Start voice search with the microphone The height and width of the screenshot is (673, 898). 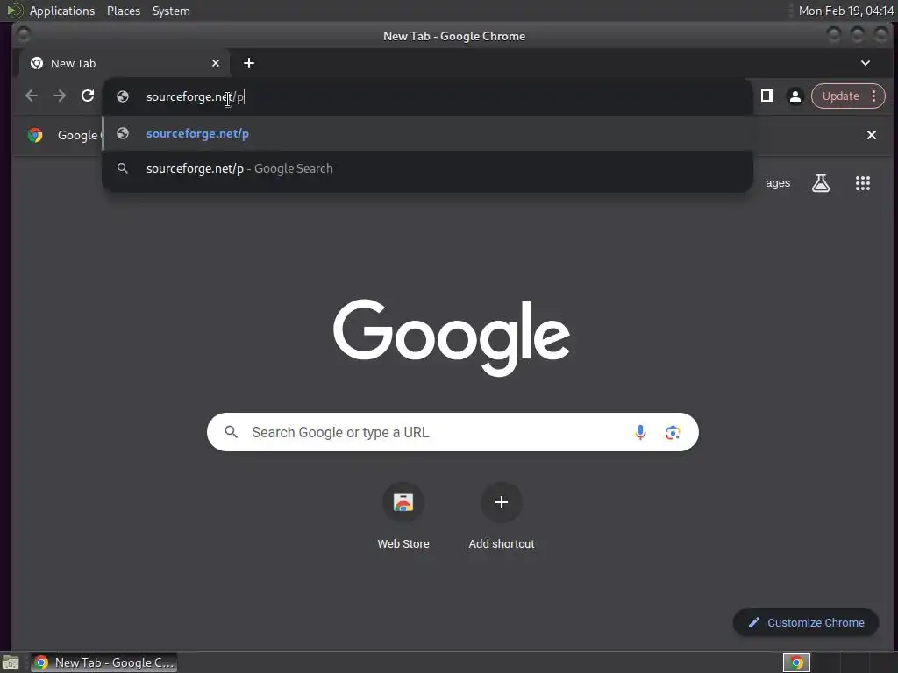(x=640, y=432)
